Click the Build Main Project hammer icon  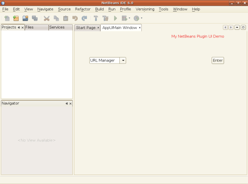[96, 18]
